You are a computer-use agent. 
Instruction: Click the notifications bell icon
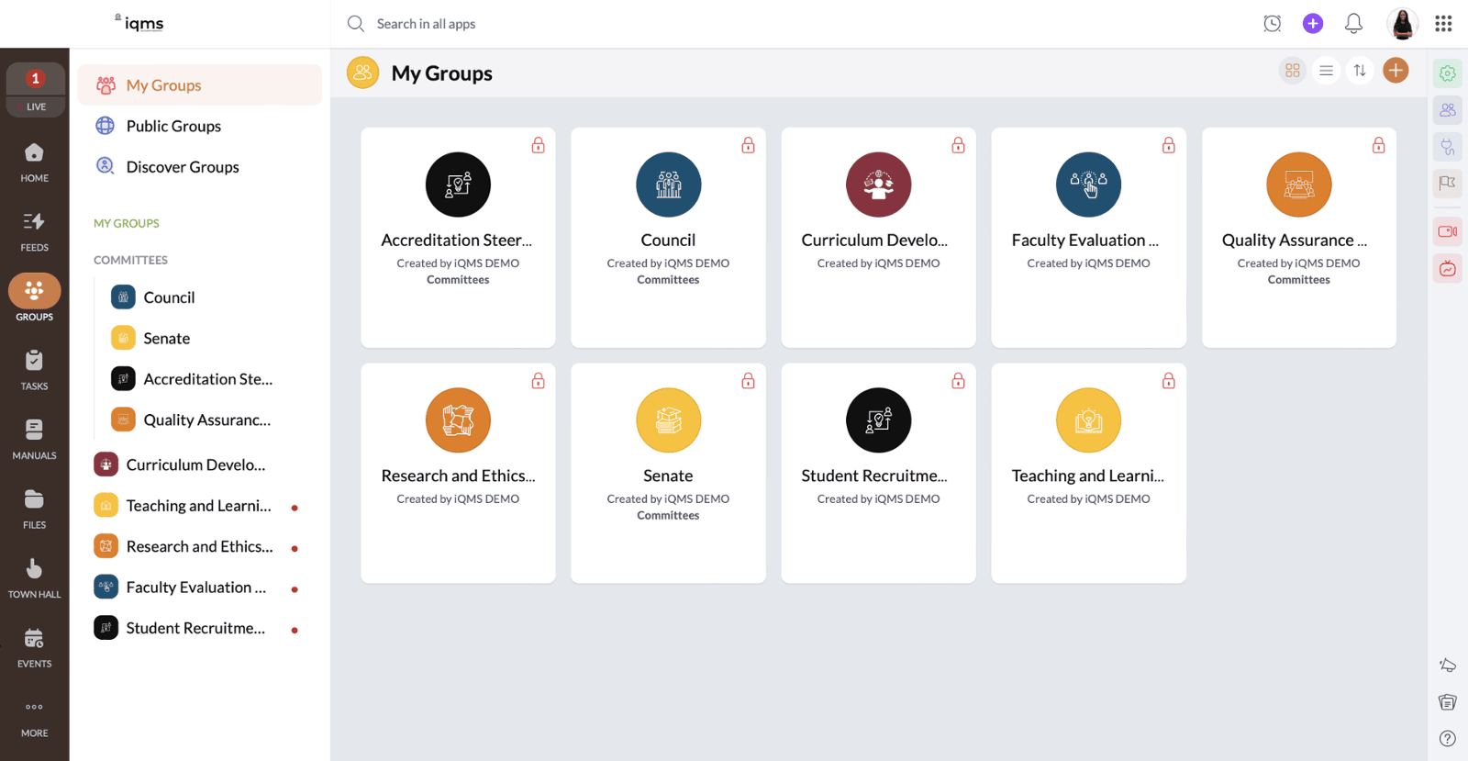tap(1353, 24)
